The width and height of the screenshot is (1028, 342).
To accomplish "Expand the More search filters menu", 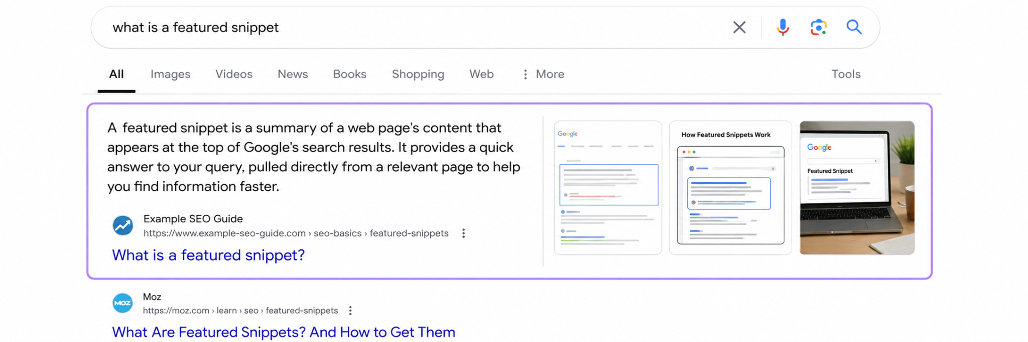I will (543, 74).
